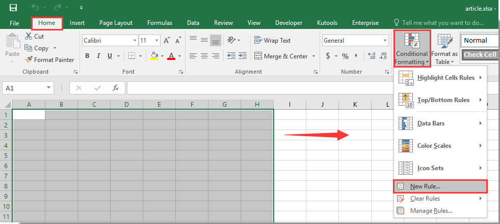Click the Conditional Formatting button

tap(412, 49)
